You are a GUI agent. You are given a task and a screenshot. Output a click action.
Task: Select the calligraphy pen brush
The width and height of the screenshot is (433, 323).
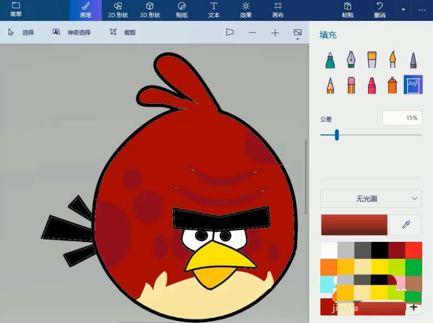[x=351, y=60]
